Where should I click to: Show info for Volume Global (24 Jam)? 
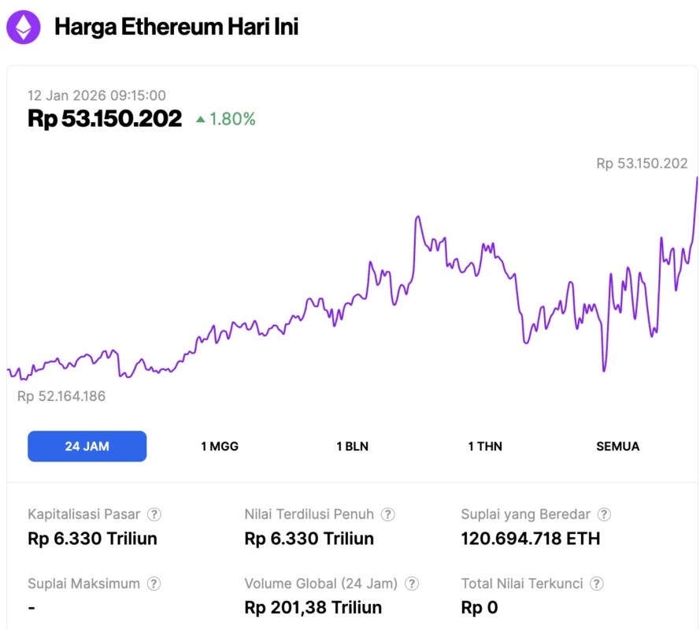412,584
